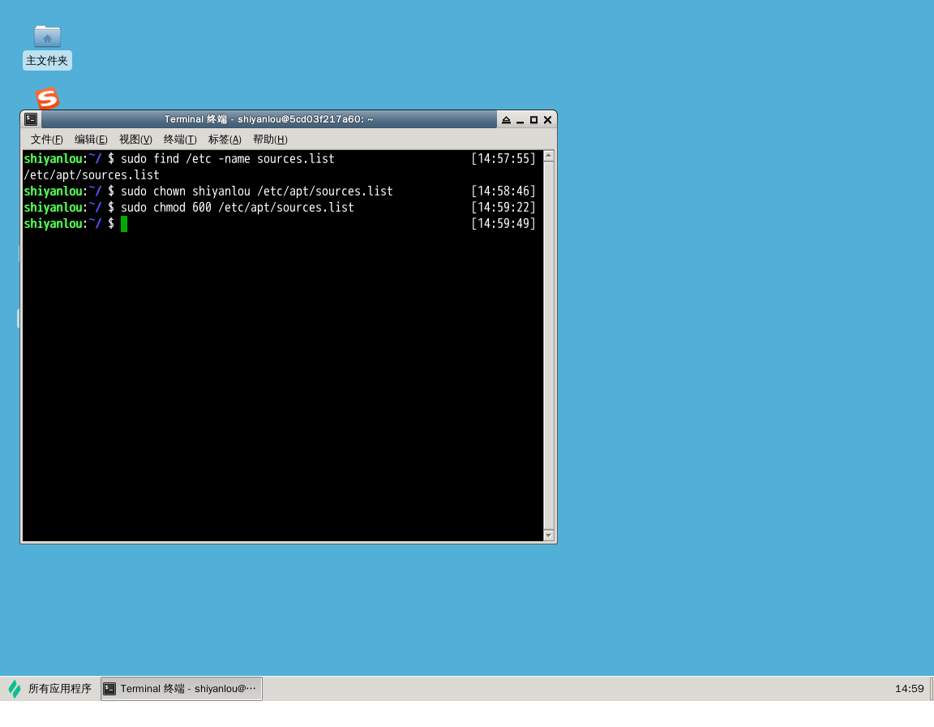The image size is (934, 727).
Task: Click the scrollbar up arrow in terminal
Action: click(549, 156)
